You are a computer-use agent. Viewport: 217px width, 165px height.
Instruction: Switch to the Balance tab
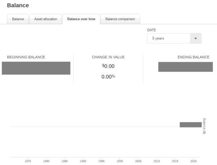18,19
